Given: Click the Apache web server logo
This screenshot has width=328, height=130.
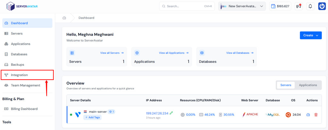Looking at the screenshot, I should tap(250, 114).
